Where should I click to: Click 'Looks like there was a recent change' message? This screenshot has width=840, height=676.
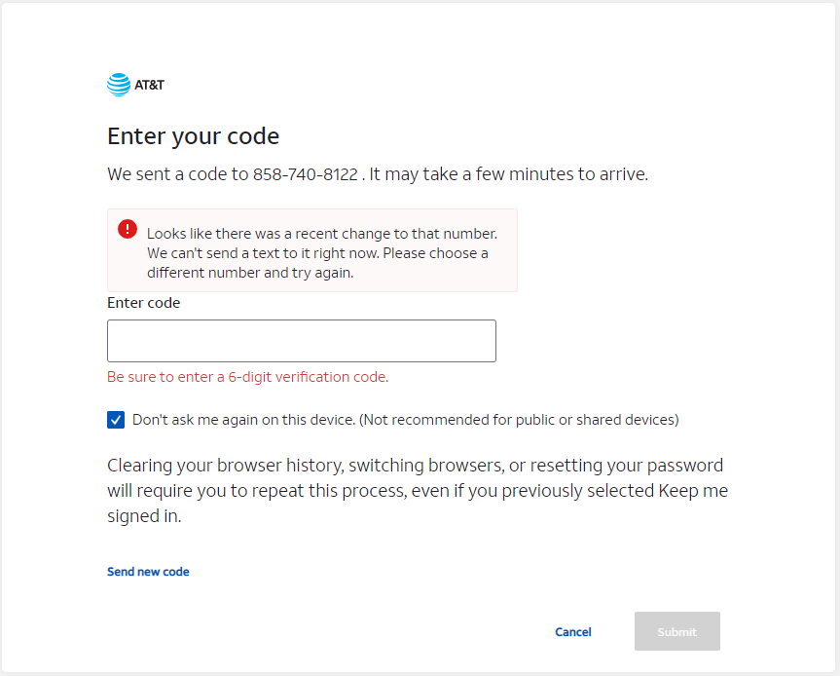[321, 234]
